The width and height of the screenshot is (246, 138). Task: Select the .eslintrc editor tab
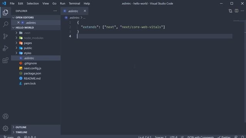pyautogui.click(x=74, y=11)
